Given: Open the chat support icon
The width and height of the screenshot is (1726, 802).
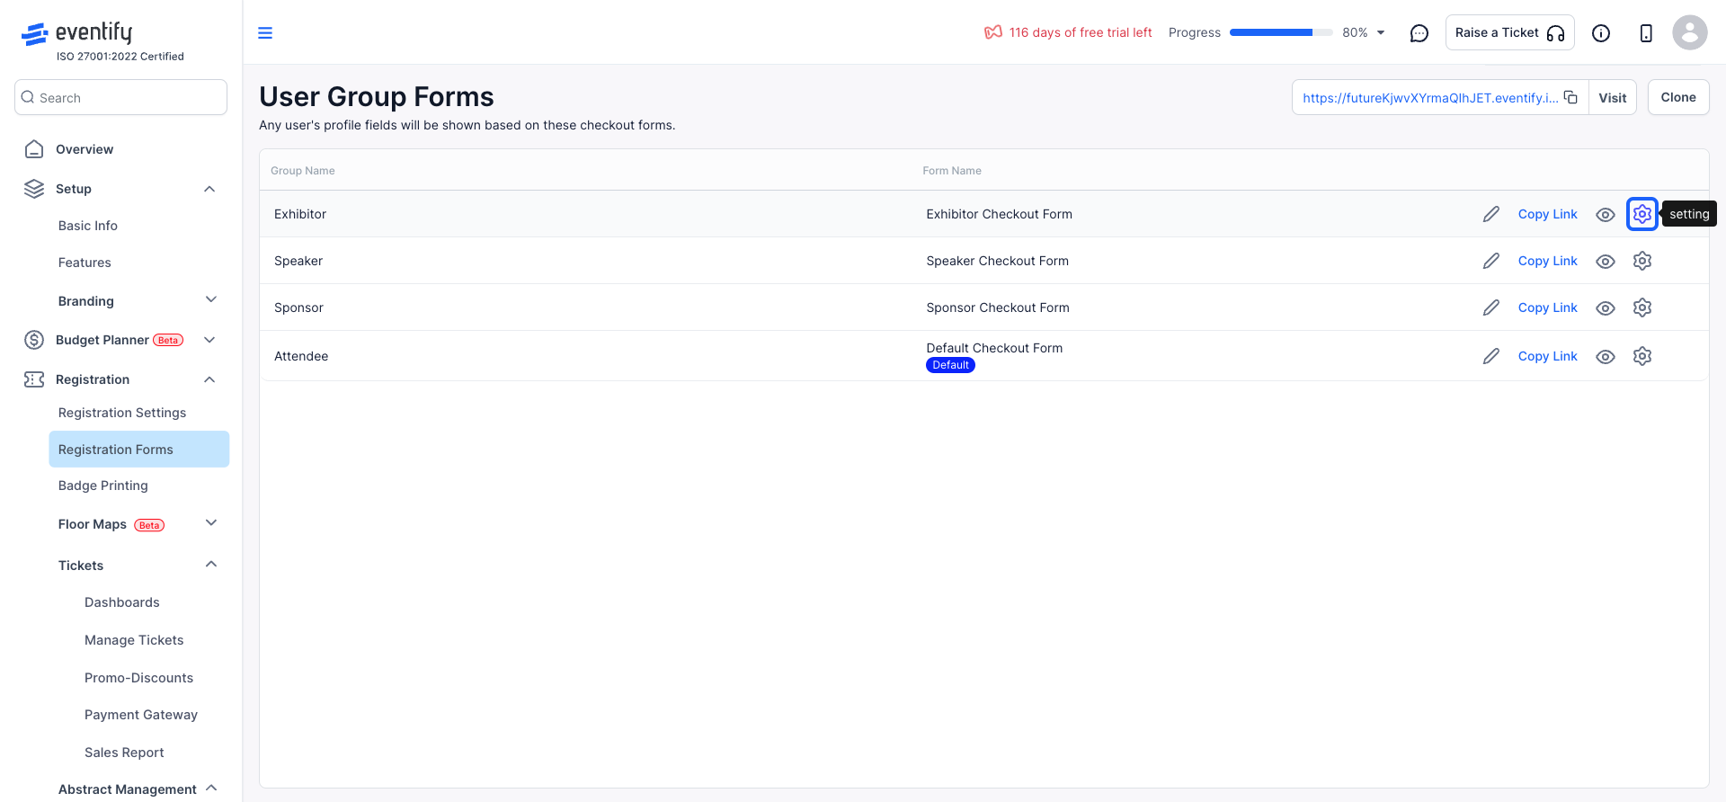Looking at the screenshot, I should click(1419, 33).
